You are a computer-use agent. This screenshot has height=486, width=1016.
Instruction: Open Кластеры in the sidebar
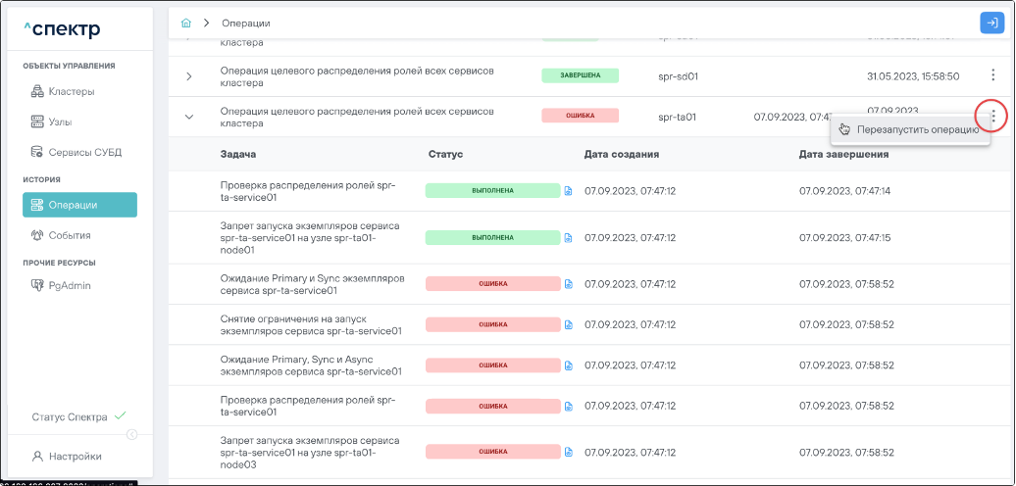coord(71,92)
